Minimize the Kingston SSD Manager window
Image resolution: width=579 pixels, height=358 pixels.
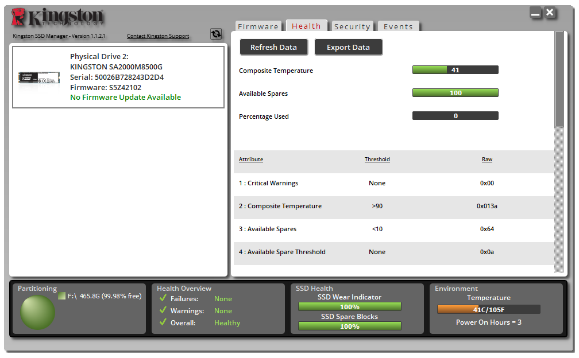click(x=535, y=13)
